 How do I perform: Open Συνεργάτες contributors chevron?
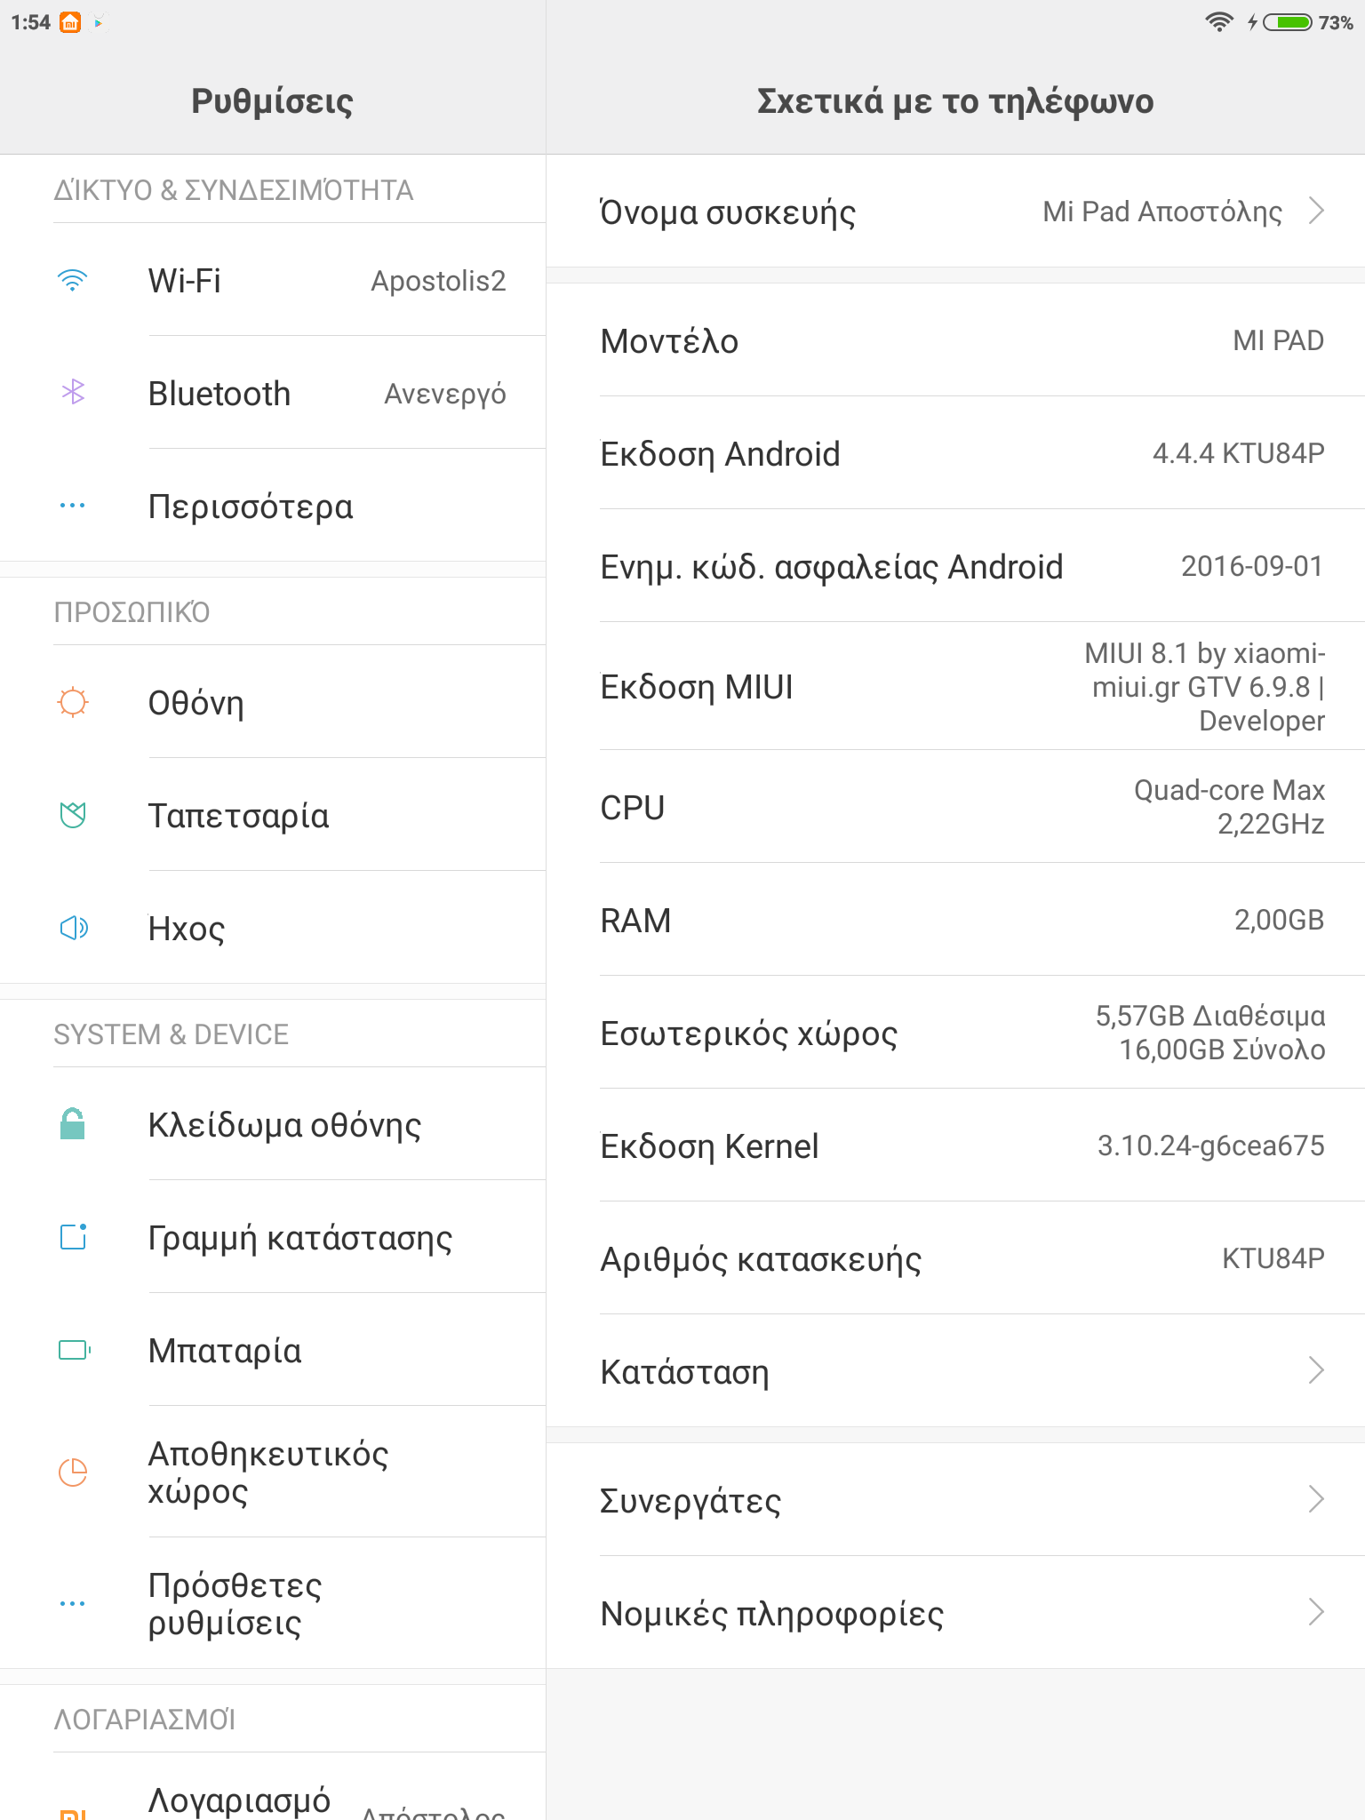[x=1316, y=1499]
